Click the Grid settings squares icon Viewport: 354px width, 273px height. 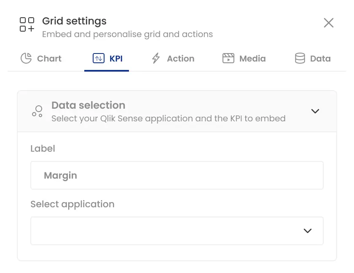pyautogui.click(x=27, y=24)
